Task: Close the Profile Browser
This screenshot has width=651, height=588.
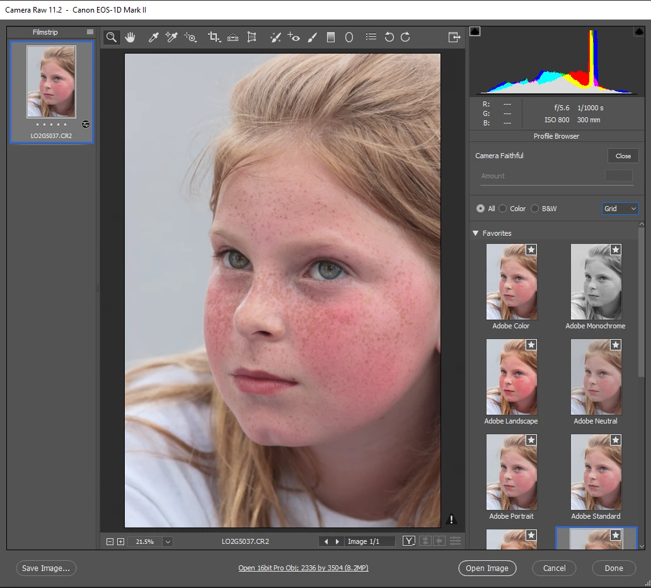Action: pos(623,156)
